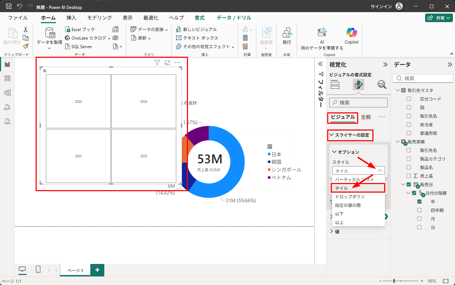Click the 共有 share button
Image resolution: width=455 pixels, height=285 pixels.
click(x=439, y=18)
